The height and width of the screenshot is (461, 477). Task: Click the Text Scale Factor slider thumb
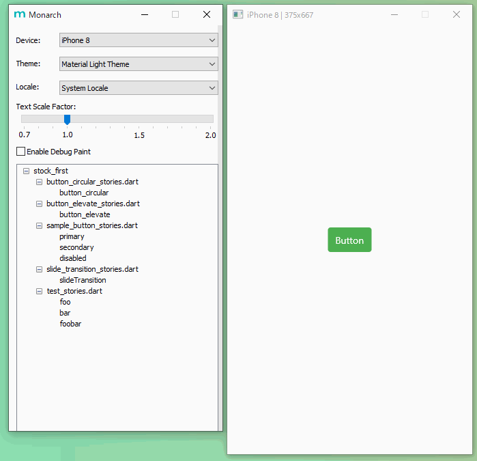point(68,120)
